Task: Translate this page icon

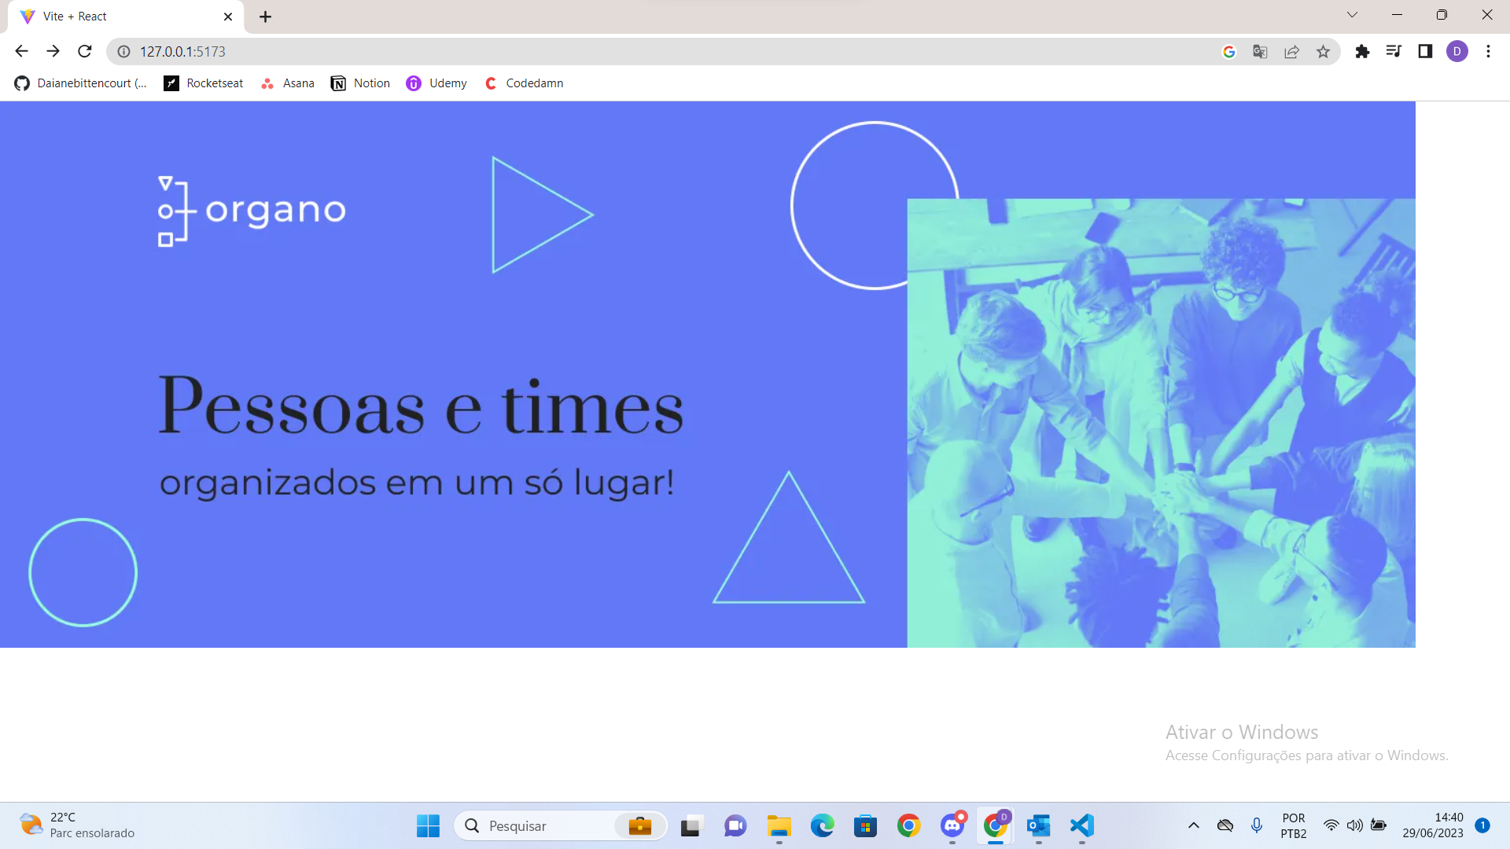Action: (x=1260, y=51)
